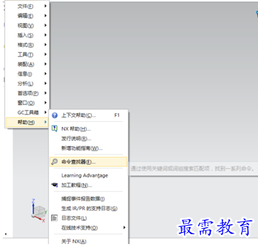Launch 命令查找器(F)... command finder
The width and height of the screenshot is (258, 248).
point(89,162)
